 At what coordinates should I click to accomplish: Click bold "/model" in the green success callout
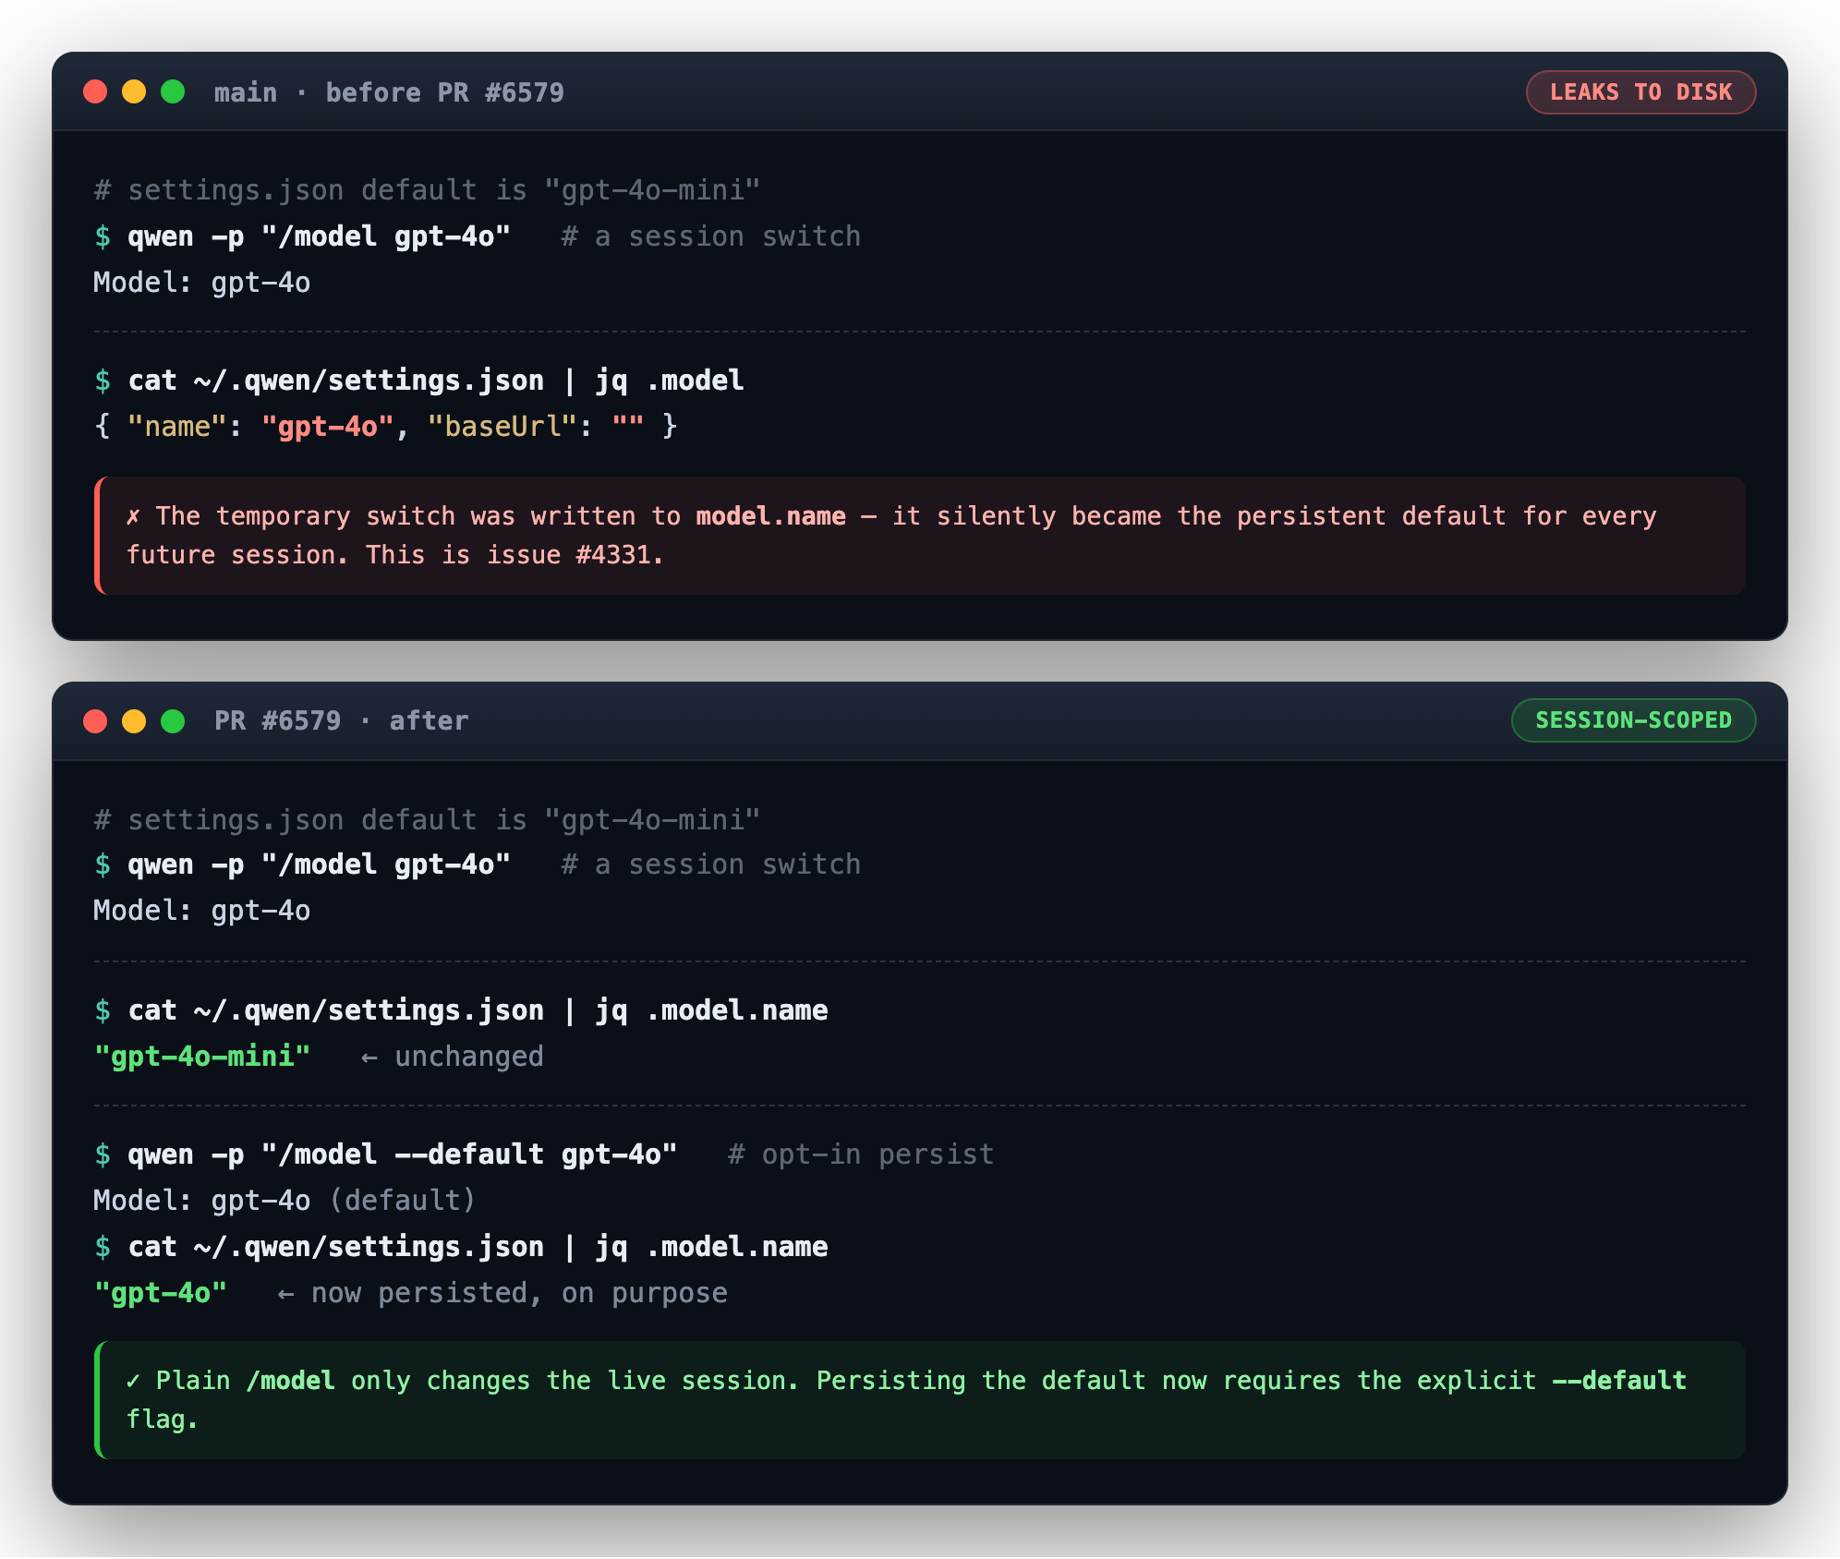click(x=290, y=1381)
